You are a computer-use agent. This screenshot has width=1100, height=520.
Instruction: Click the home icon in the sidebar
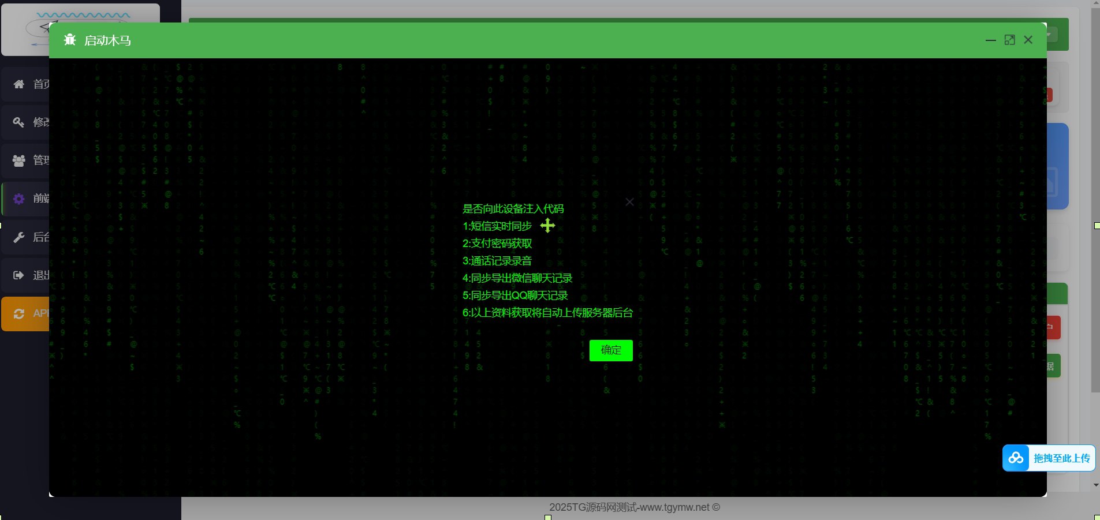tap(19, 84)
